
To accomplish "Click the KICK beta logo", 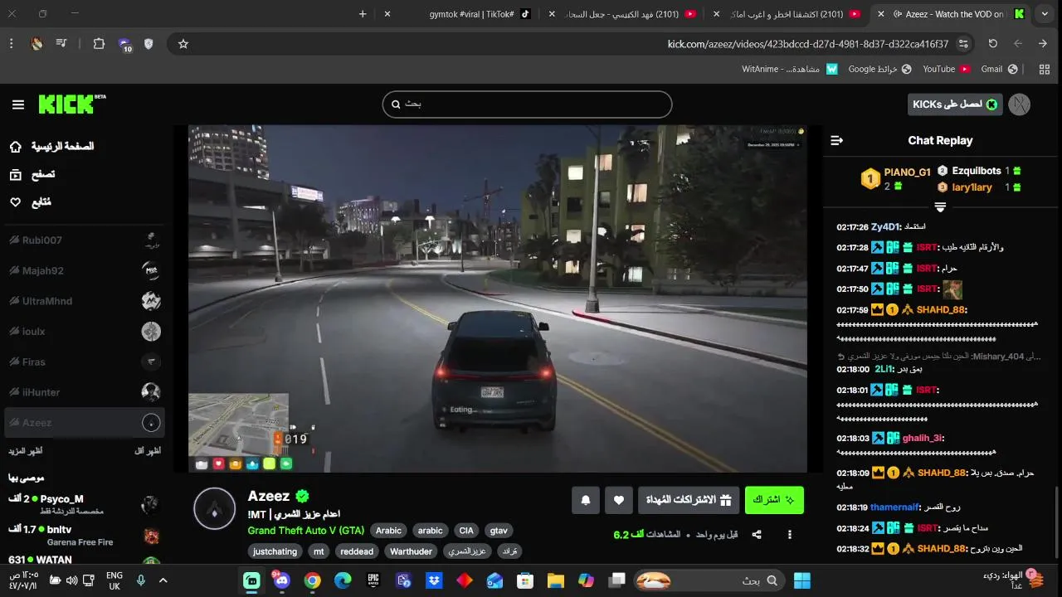I will click(72, 104).
